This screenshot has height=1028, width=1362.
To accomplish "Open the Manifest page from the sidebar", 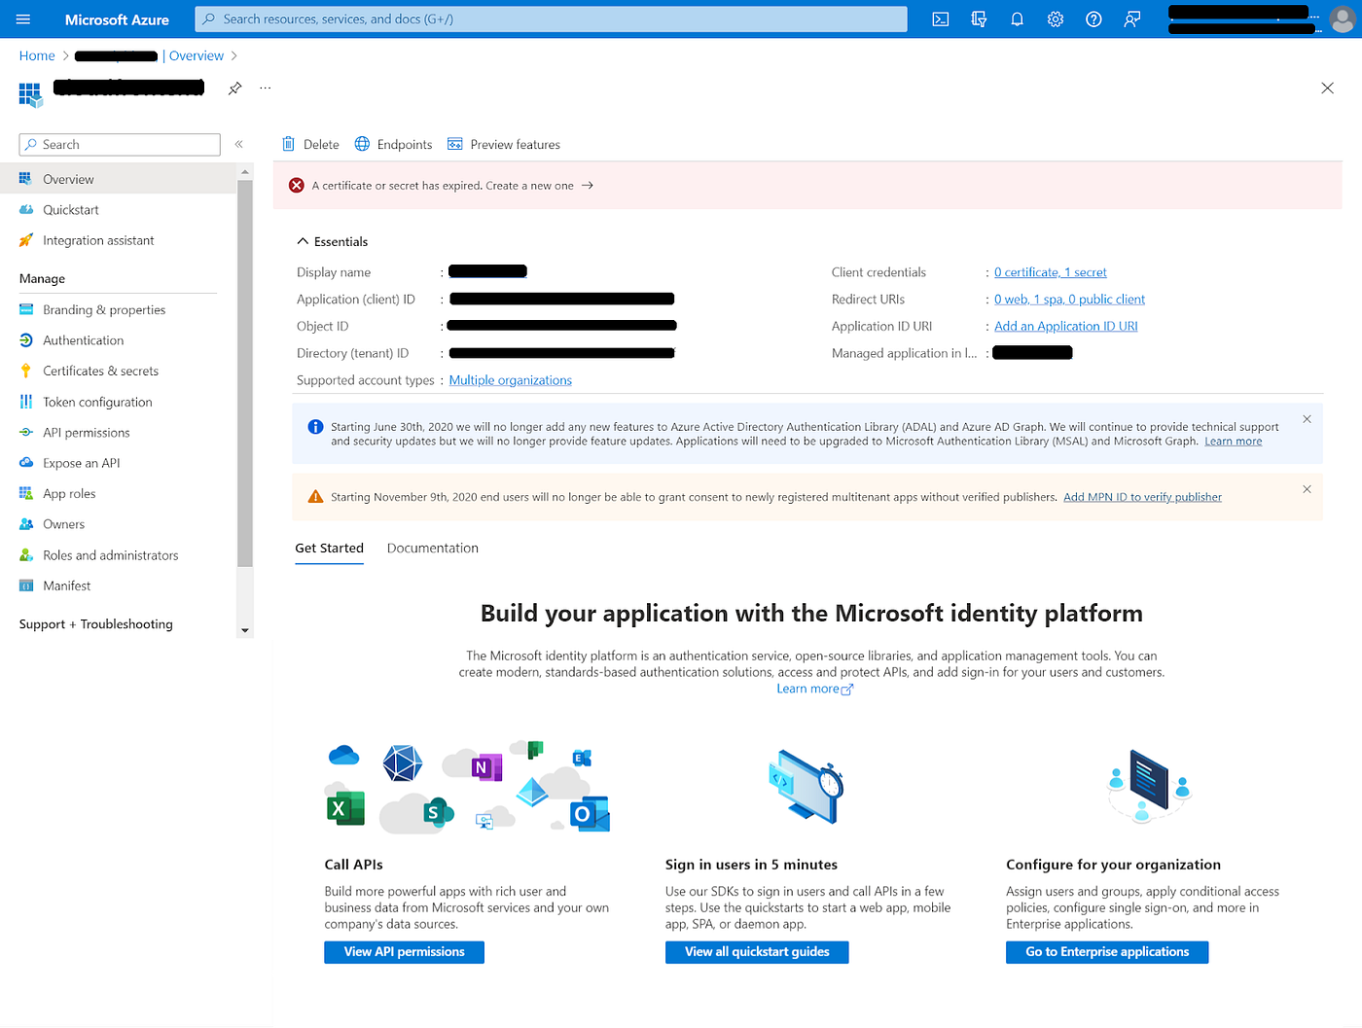I will click(66, 585).
